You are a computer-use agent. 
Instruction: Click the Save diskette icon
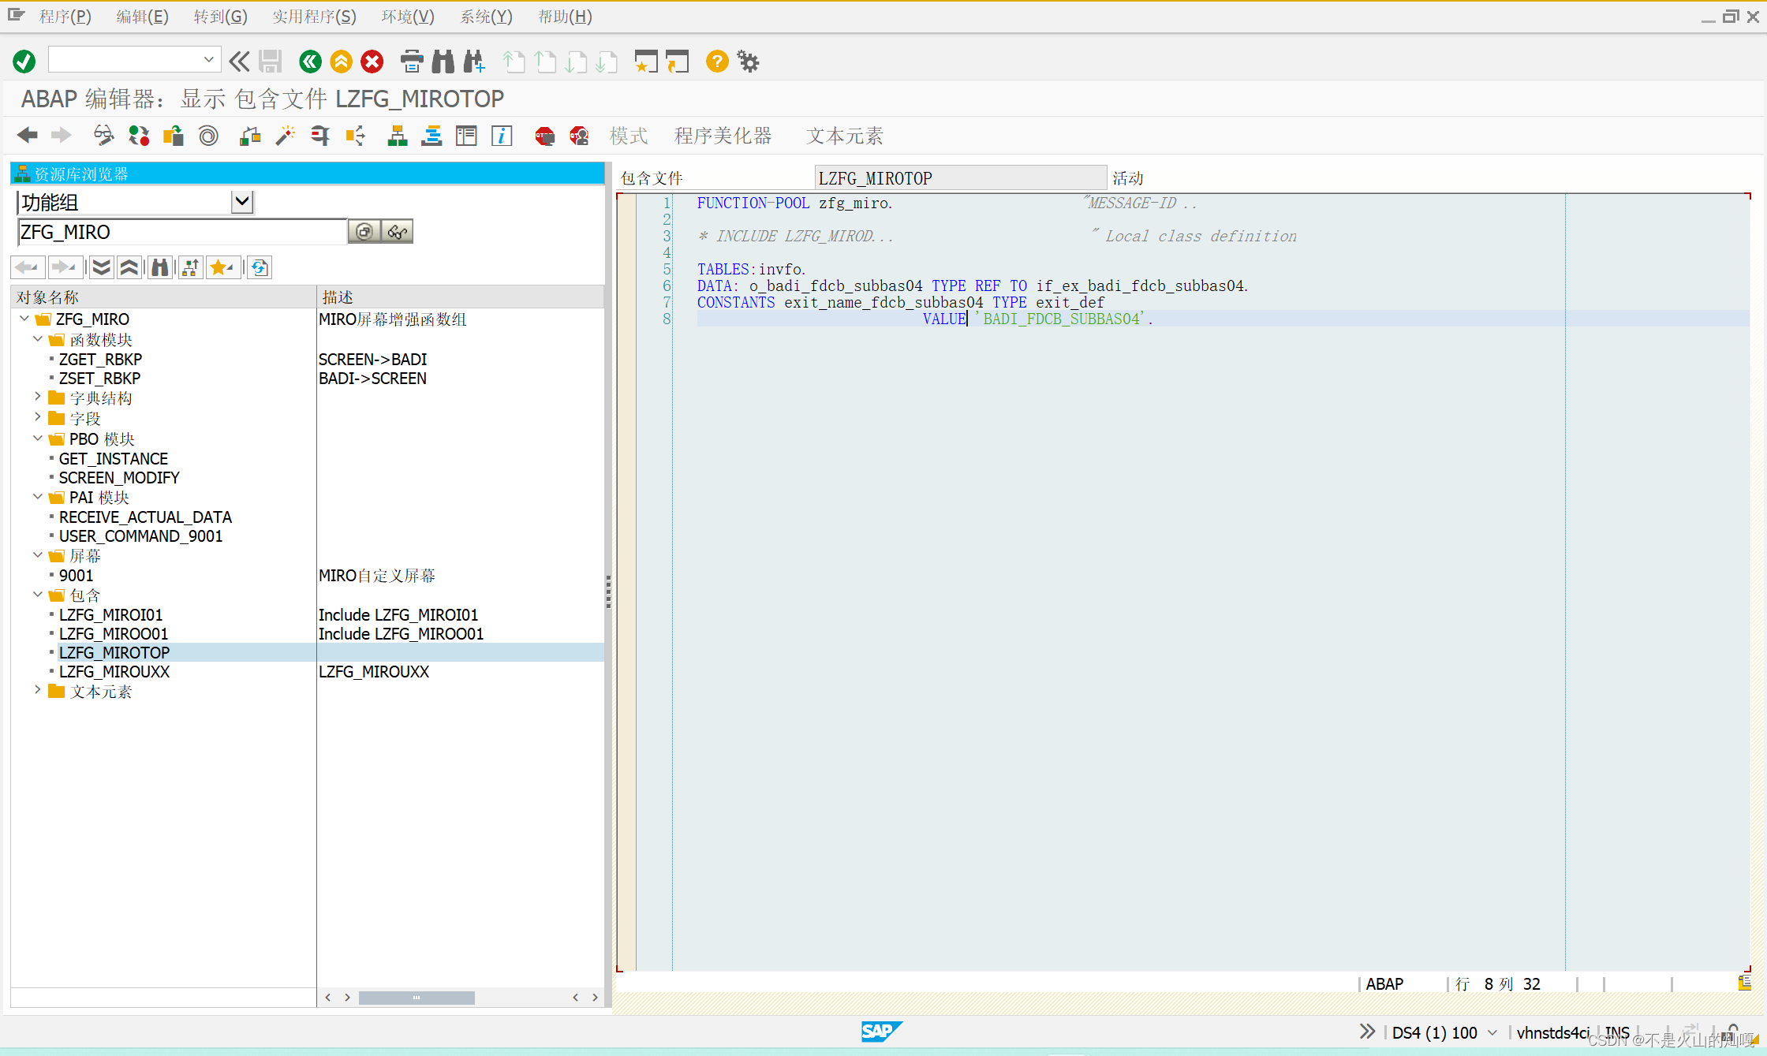[x=271, y=61]
